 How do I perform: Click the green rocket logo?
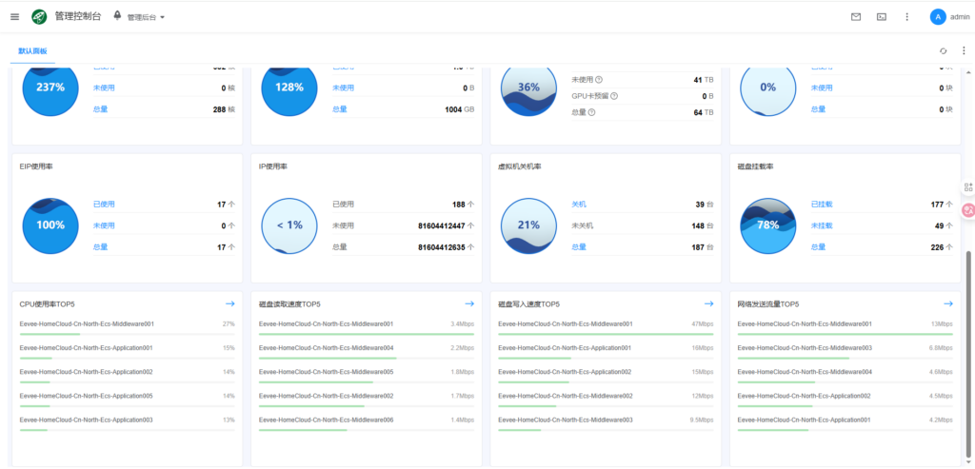click(39, 17)
